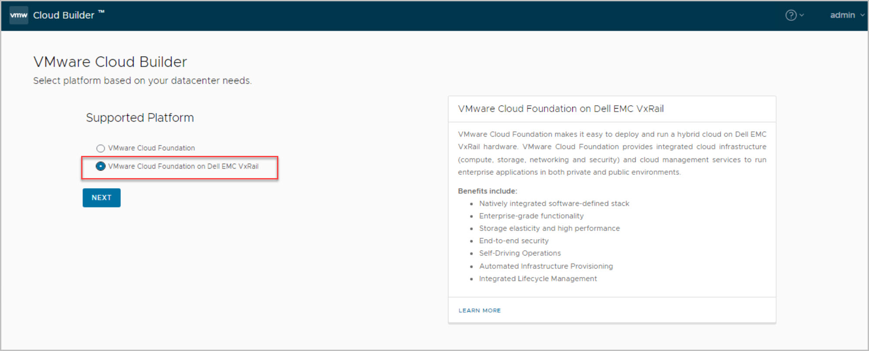Select the VMware Cloud Foundation radio button
Image resolution: width=869 pixels, height=351 pixels.
coord(101,148)
